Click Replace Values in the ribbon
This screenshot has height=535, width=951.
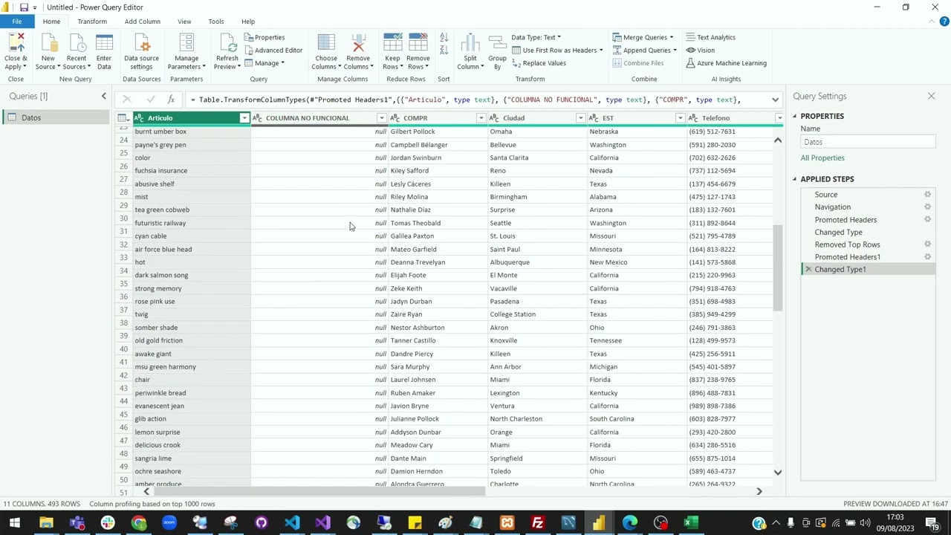[539, 63]
